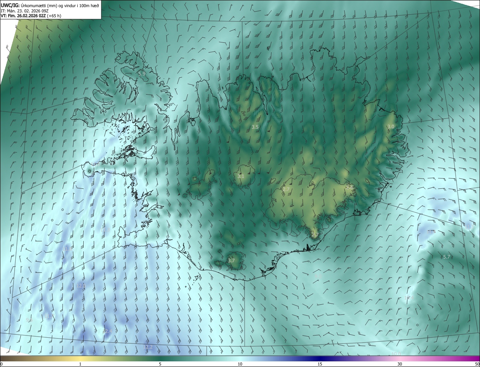This screenshot has height=367, width=480.
Task: Click the 10.0 value label above the color bar
Action: pyautogui.click(x=396, y=354)
